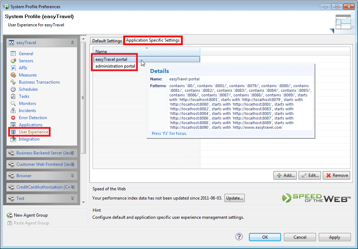The image size is (358, 249).
Task: Click the sidebar scroll down arrow
Action: click(83, 202)
